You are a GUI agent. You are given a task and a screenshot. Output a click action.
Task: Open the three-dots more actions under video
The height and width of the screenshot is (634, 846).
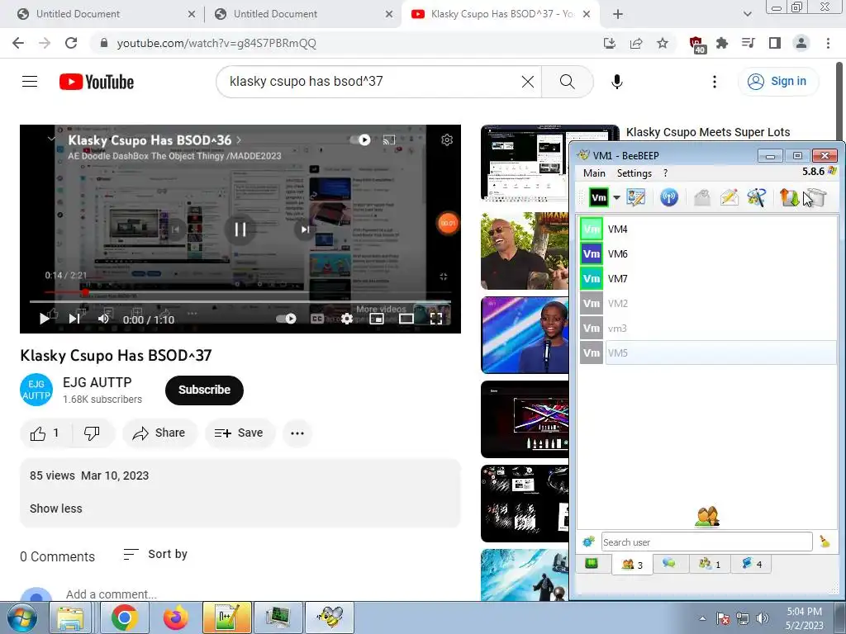[x=297, y=433]
